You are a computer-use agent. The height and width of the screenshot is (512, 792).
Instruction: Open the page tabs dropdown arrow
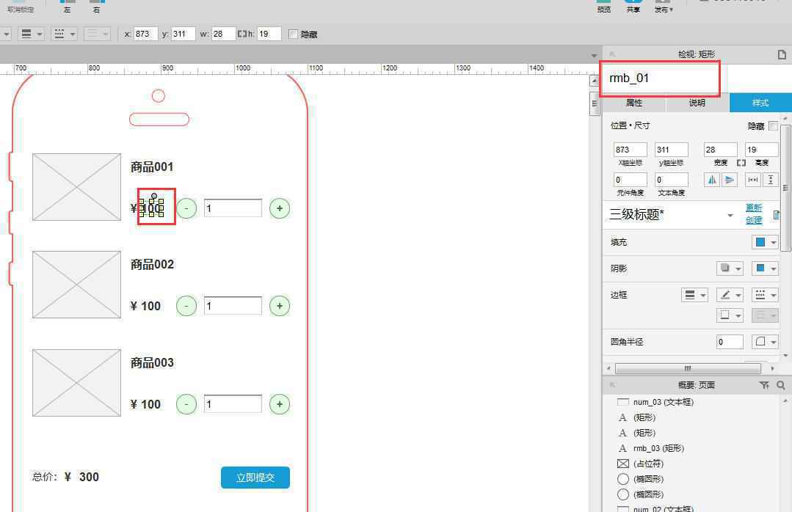pos(594,55)
